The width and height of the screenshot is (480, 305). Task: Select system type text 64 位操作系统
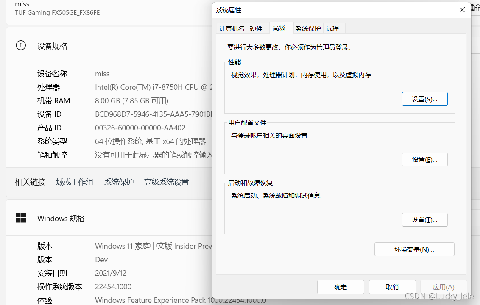tap(150, 141)
